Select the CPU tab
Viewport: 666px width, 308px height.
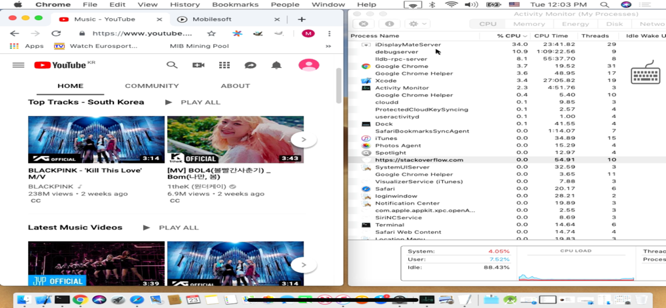click(x=488, y=24)
